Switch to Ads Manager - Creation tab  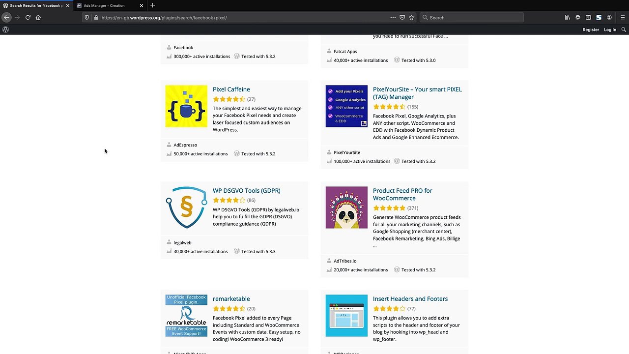(x=111, y=5)
